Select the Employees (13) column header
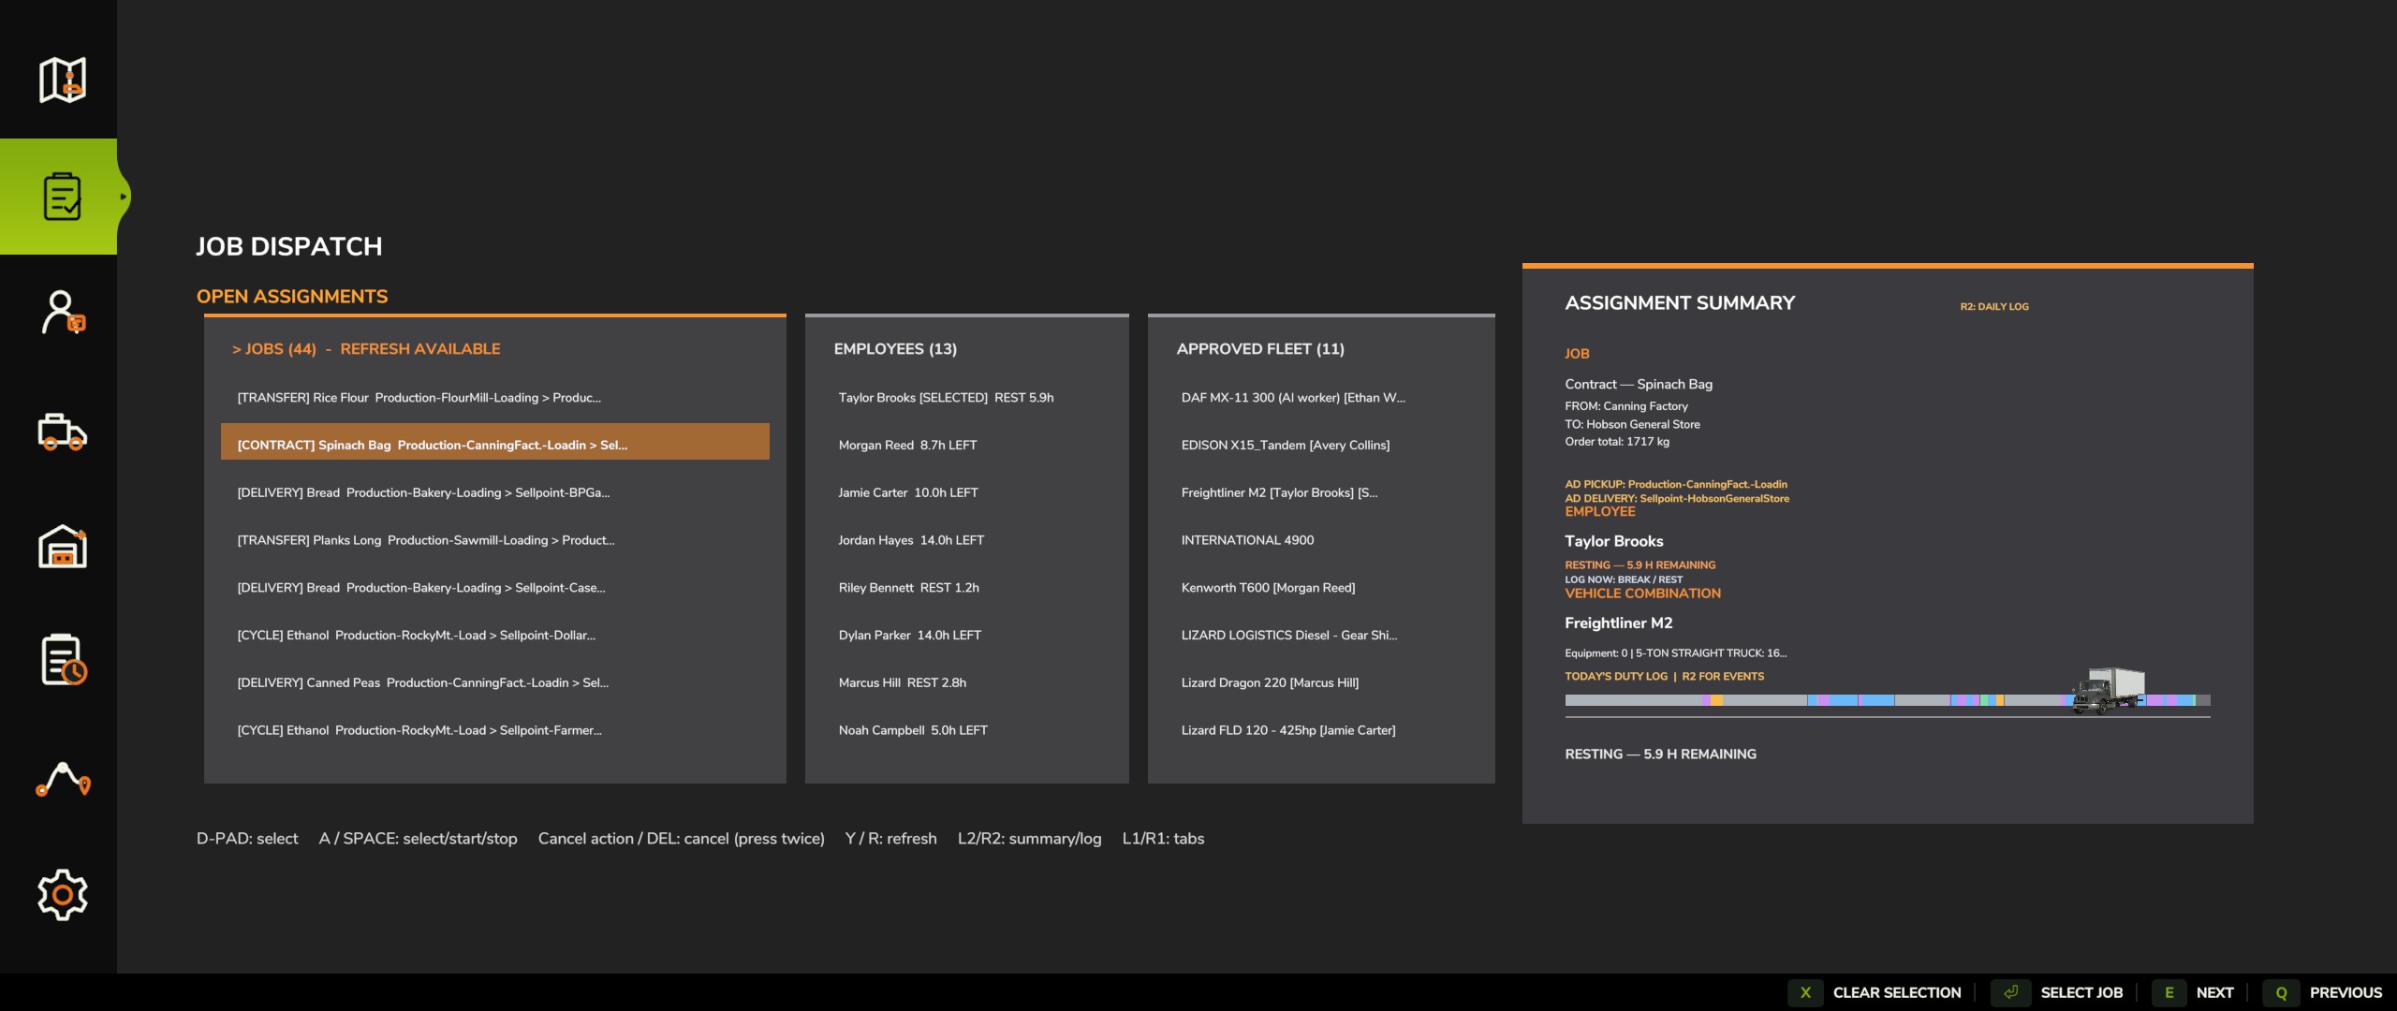Viewport: 2397px width, 1011px height. [x=895, y=349]
